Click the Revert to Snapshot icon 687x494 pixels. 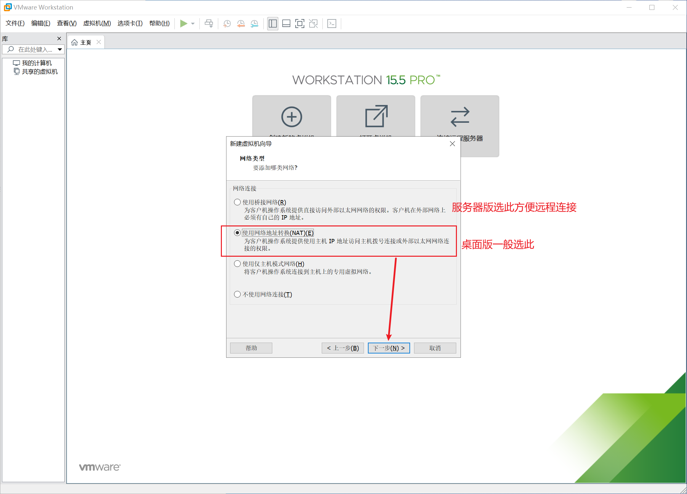click(x=241, y=23)
